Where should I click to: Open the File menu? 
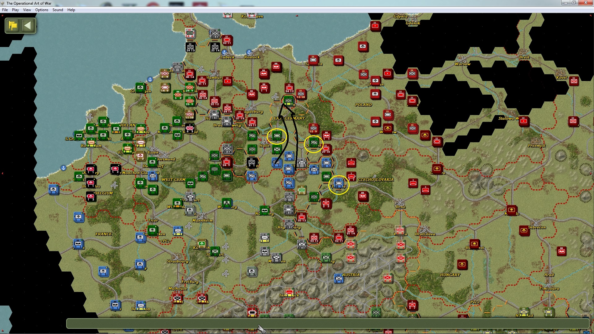(5, 10)
